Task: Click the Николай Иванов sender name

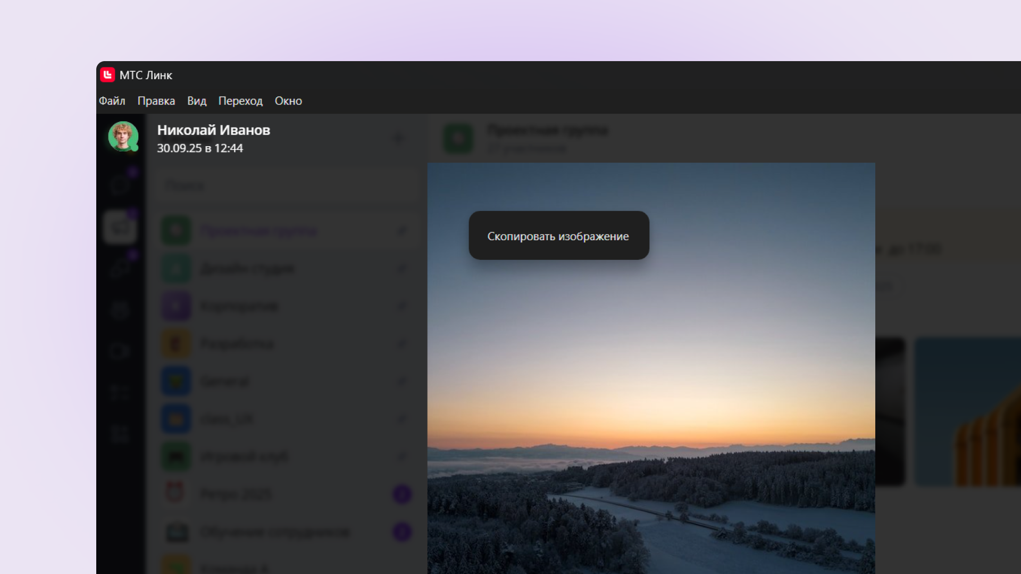Action: (x=213, y=130)
